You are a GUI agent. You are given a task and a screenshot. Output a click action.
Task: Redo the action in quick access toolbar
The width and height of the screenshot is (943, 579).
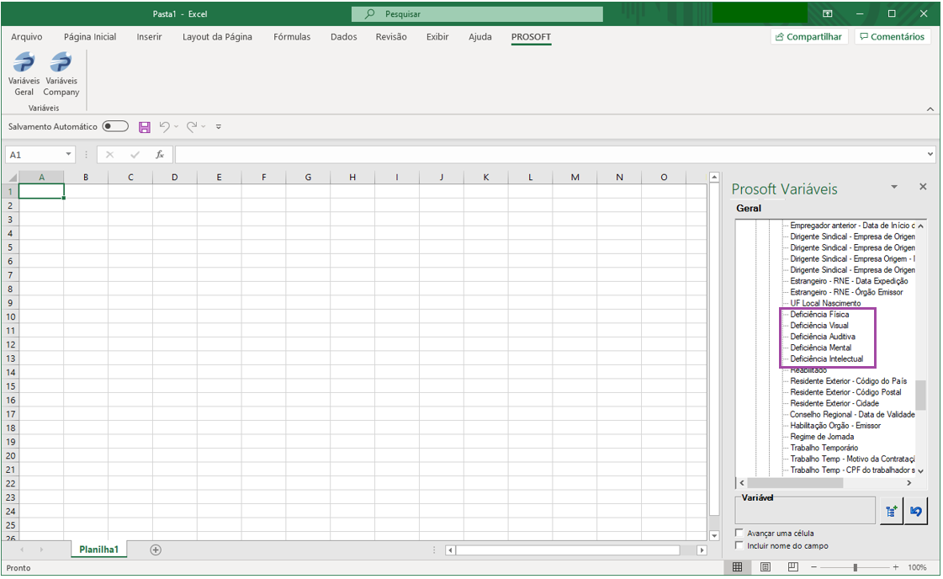pyautogui.click(x=192, y=127)
